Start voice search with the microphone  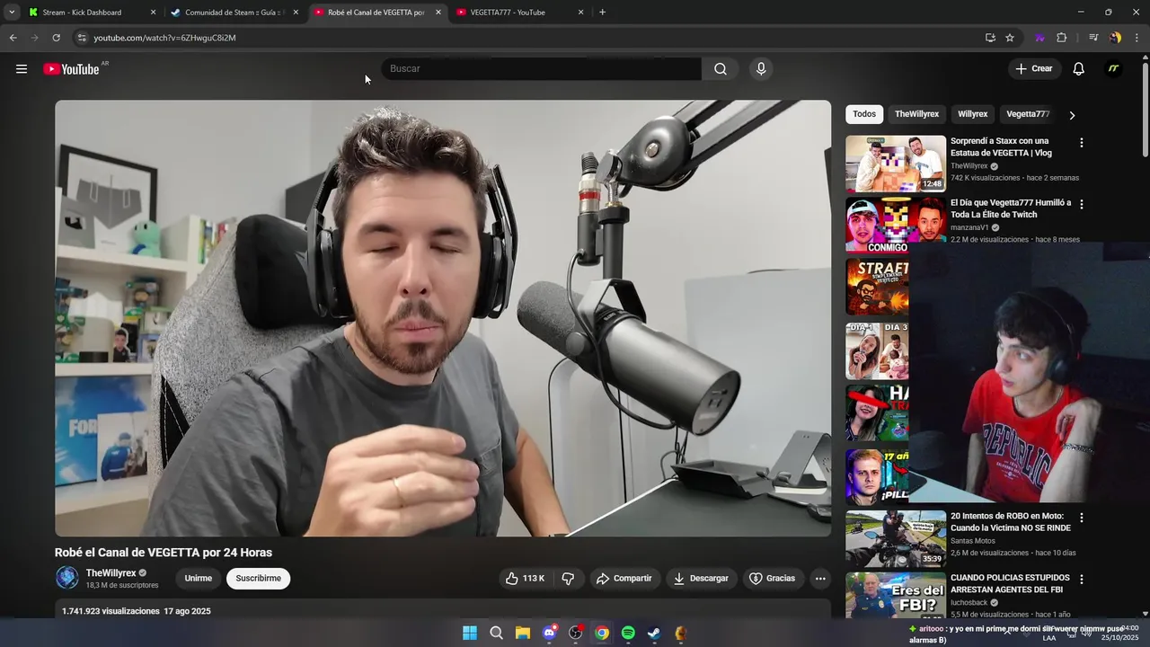761,69
